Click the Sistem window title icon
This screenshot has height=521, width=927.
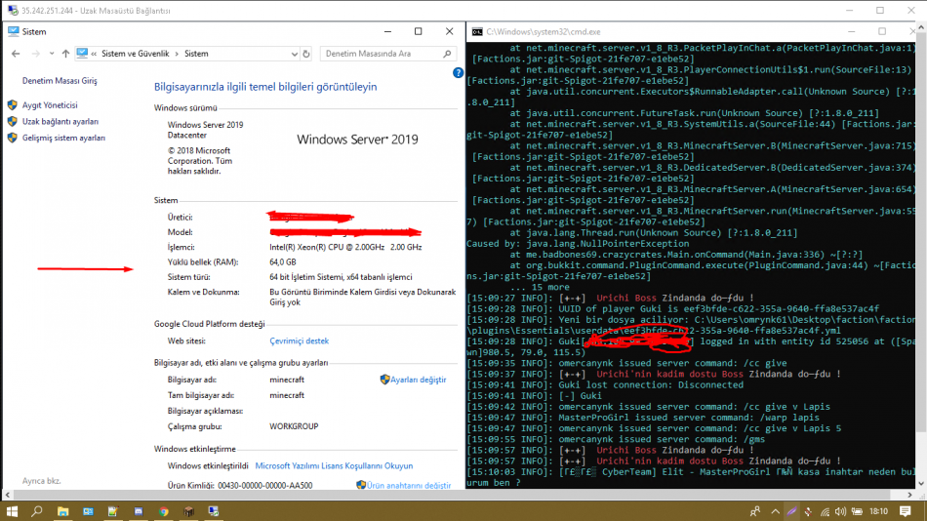[x=14, y=32]
